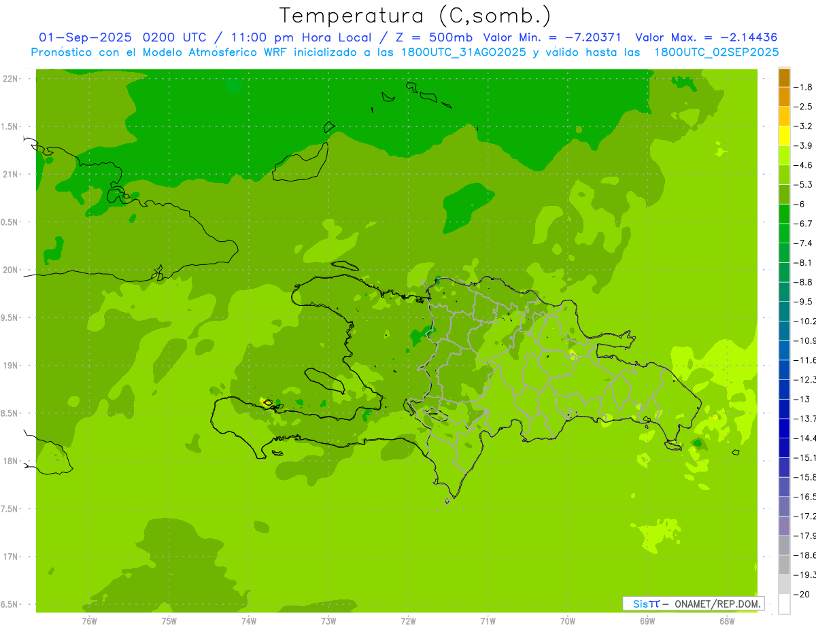Click the legend value "-20"
816x630 pixels.
802,595
